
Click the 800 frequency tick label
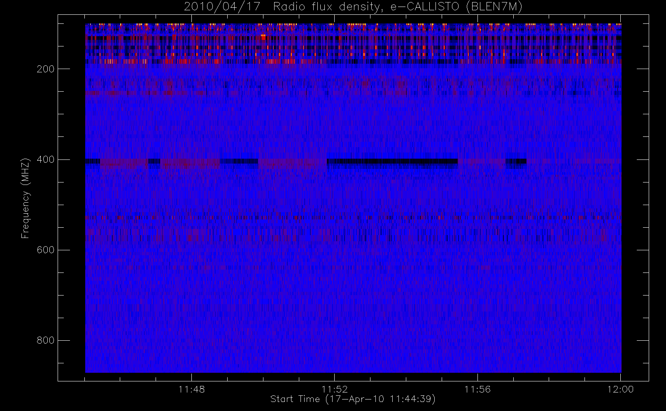coord(45,340)
